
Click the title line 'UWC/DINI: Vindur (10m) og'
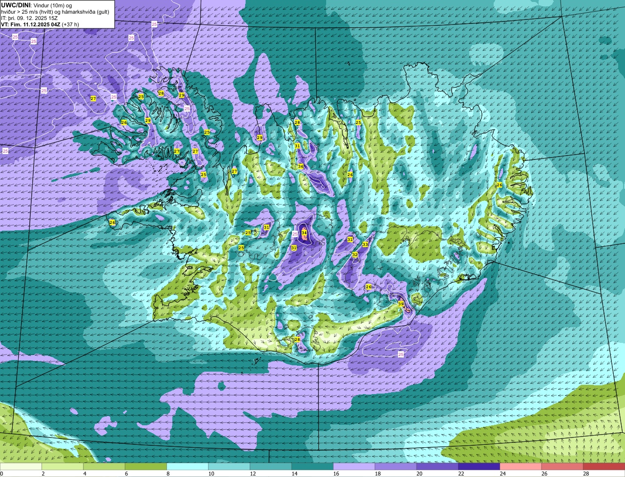[37, 5]
